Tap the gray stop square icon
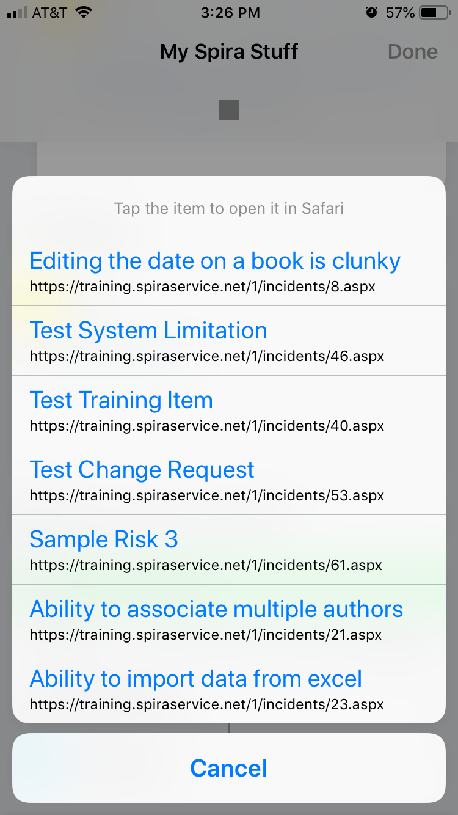Image resolution: width=458 pixels, height=815 pixels. coord(229,110)
